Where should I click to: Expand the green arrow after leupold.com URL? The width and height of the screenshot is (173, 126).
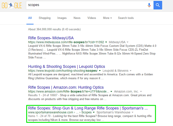[x=100, y=71]
